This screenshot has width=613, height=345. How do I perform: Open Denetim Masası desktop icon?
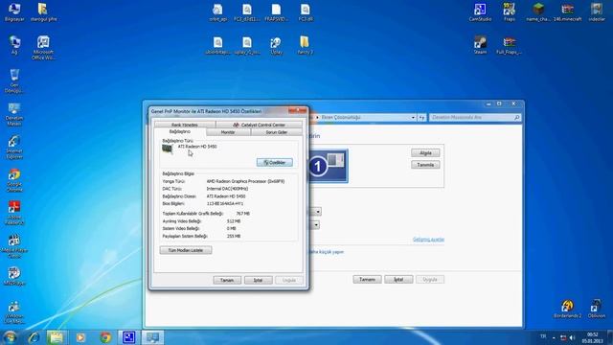click(14, 114)
